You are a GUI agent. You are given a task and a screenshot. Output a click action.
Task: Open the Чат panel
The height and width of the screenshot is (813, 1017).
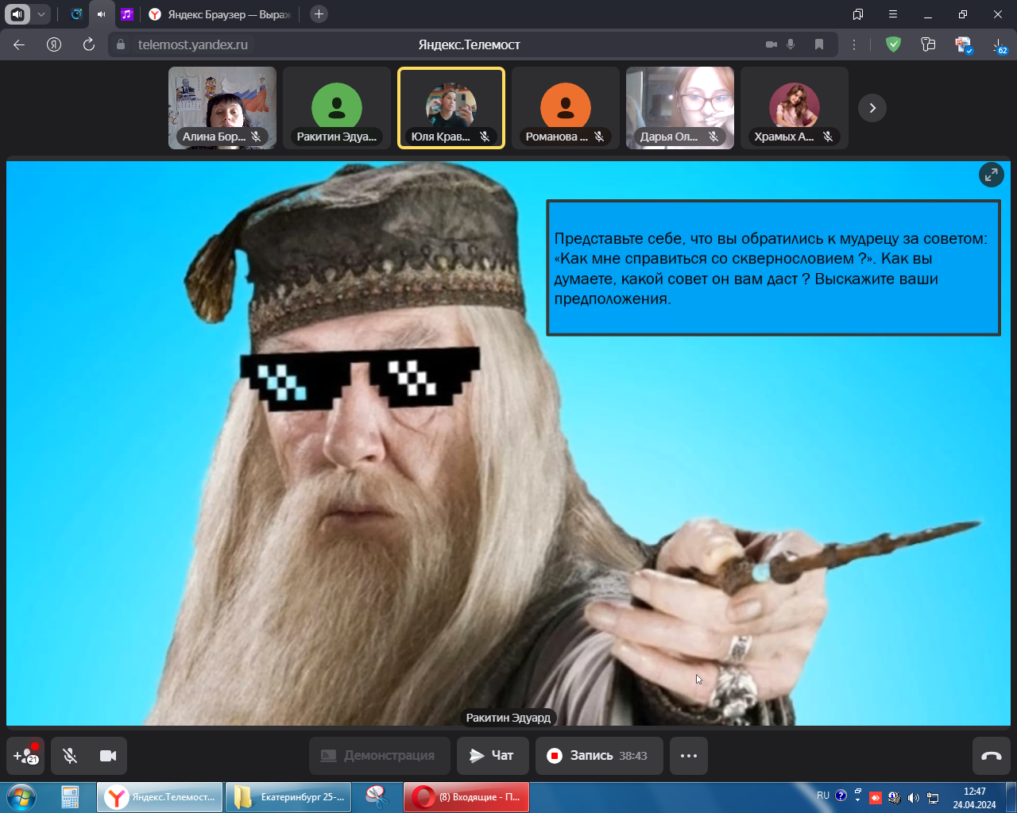pyautogui.click(x=493, y=756)
